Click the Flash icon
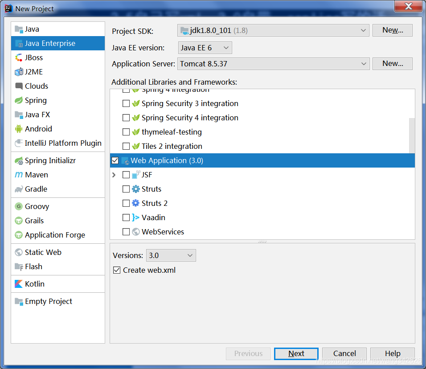 click(x=19, y=266)
